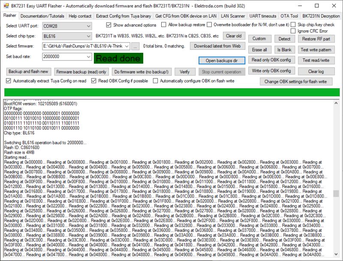Open the BK7231N Decryption tab

point(321,16)
